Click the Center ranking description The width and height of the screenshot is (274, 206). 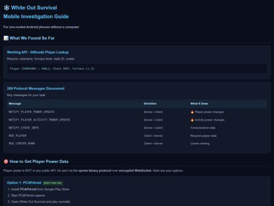(200, 143)
